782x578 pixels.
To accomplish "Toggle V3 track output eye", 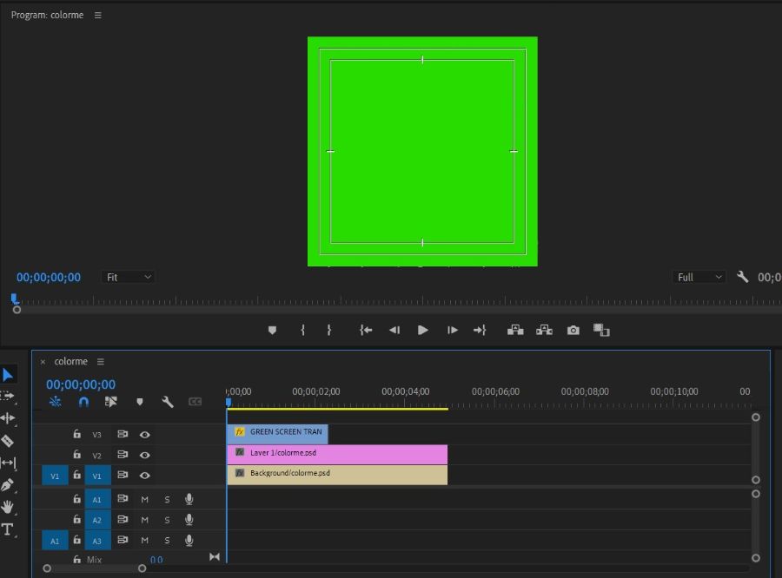I will (x=144, y=435).
